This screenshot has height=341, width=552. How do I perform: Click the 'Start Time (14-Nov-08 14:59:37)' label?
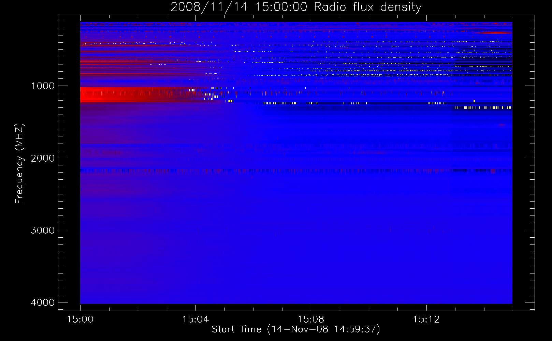tap(296, 329)
